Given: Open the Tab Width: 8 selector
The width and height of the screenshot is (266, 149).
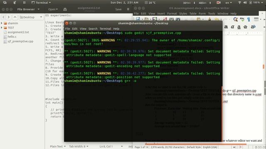Looking at the screenshot, I should tap(79, 146).
